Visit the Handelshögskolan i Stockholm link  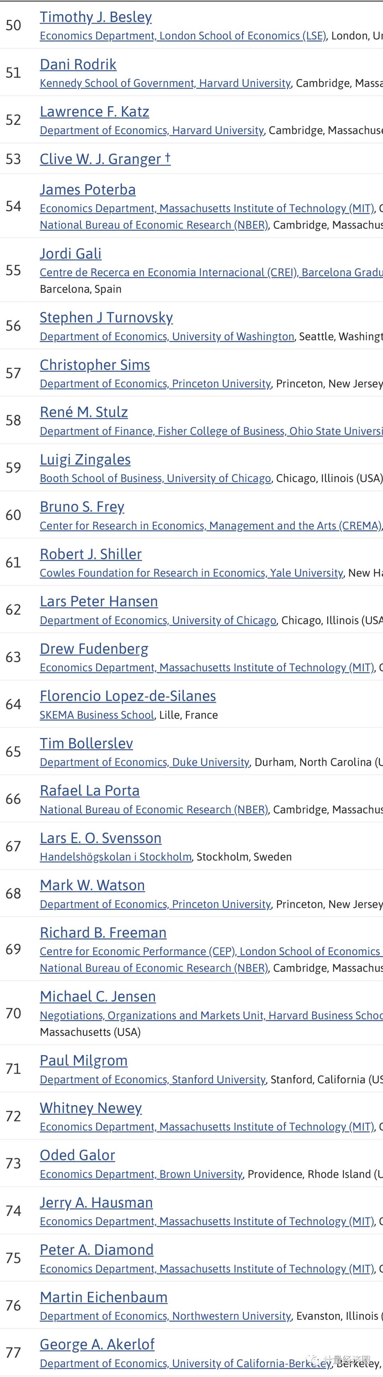point(115,857)
